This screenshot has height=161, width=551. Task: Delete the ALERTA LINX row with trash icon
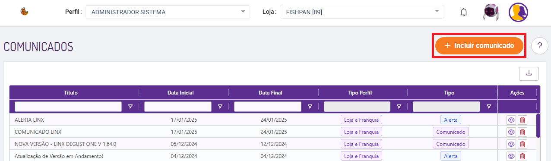522,120
